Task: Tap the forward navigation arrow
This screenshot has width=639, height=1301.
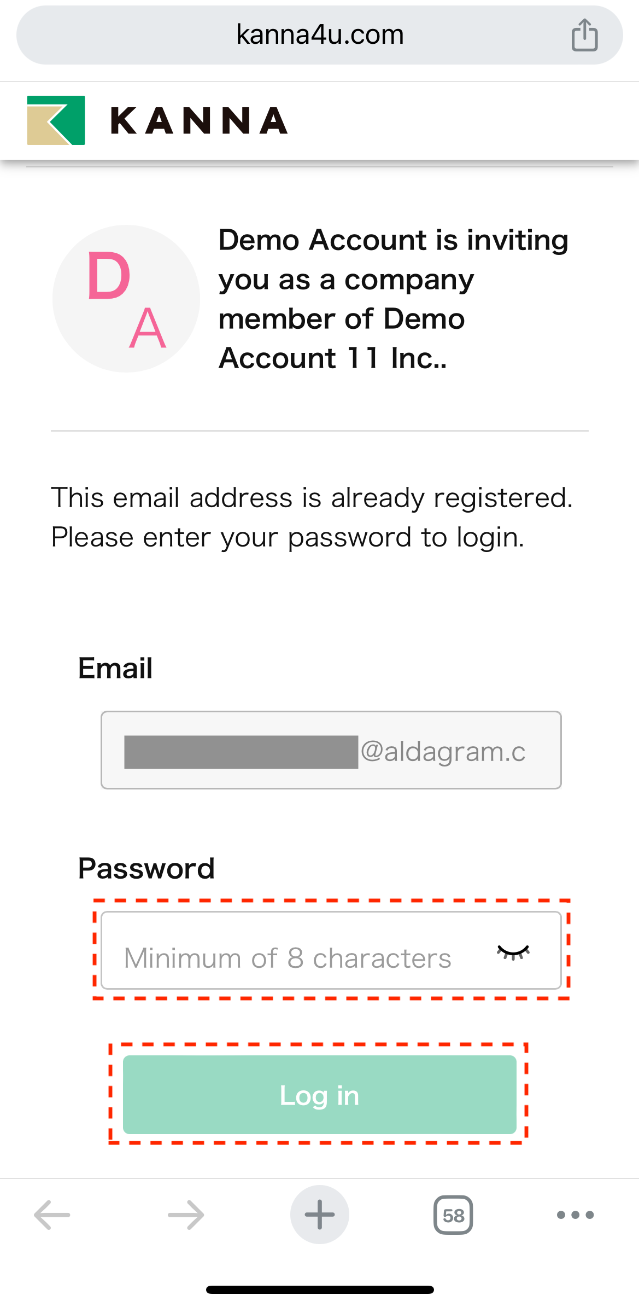Action: tap(185, 1216)
